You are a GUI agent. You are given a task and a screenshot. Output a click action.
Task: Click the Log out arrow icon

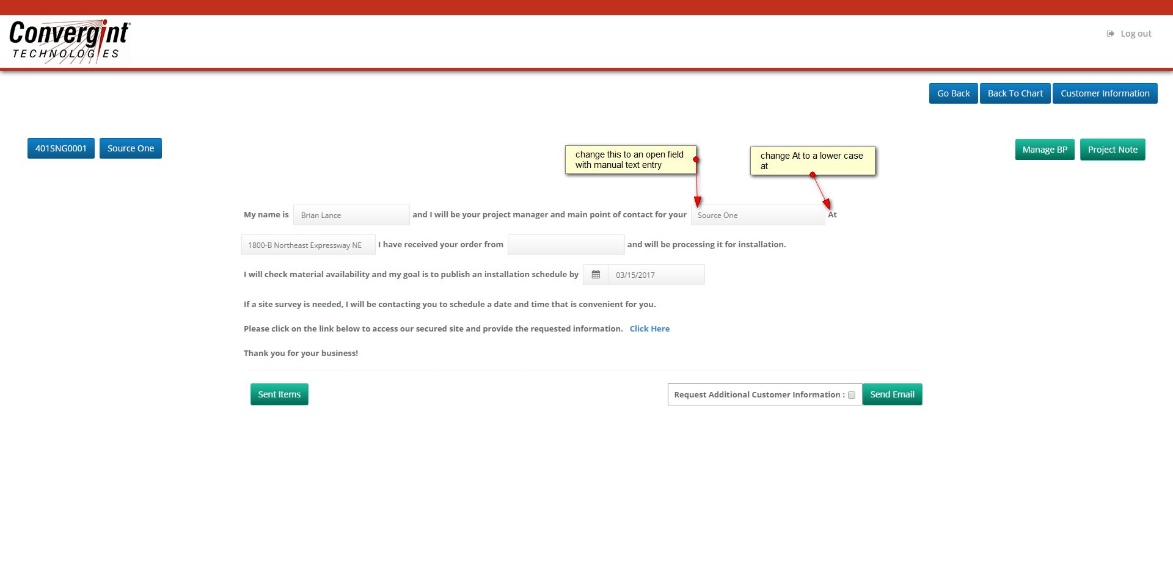[1110, 34]
